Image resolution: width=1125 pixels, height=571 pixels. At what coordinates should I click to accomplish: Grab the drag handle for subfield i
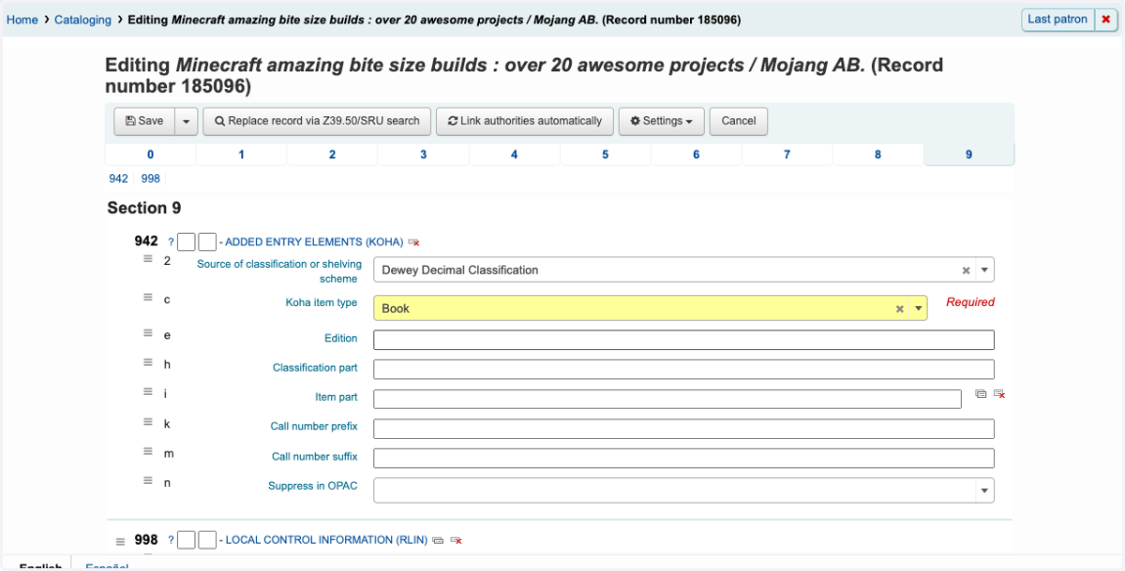point(148,392)
